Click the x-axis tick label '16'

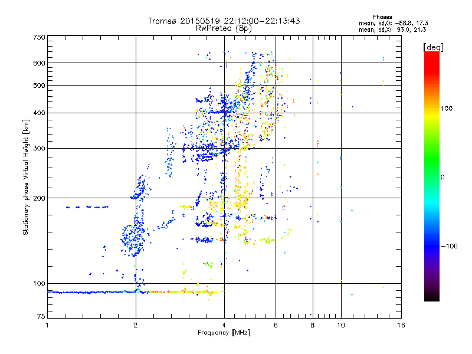pyautogui.click(x=401, y=325)
